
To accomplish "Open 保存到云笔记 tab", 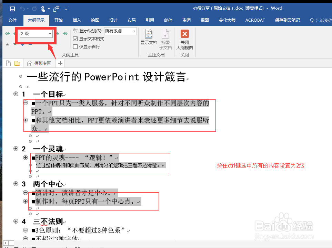I will coord(287,20).
